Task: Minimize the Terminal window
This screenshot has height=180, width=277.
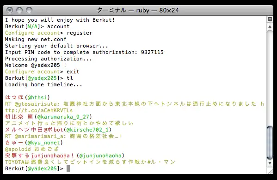Action: 19,10
